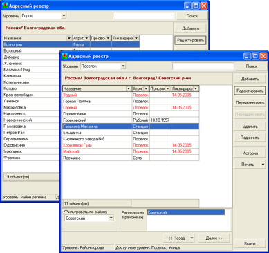Select the Майский row
Viewport: 269px width, 253px height.
click(x=131, y=151)
